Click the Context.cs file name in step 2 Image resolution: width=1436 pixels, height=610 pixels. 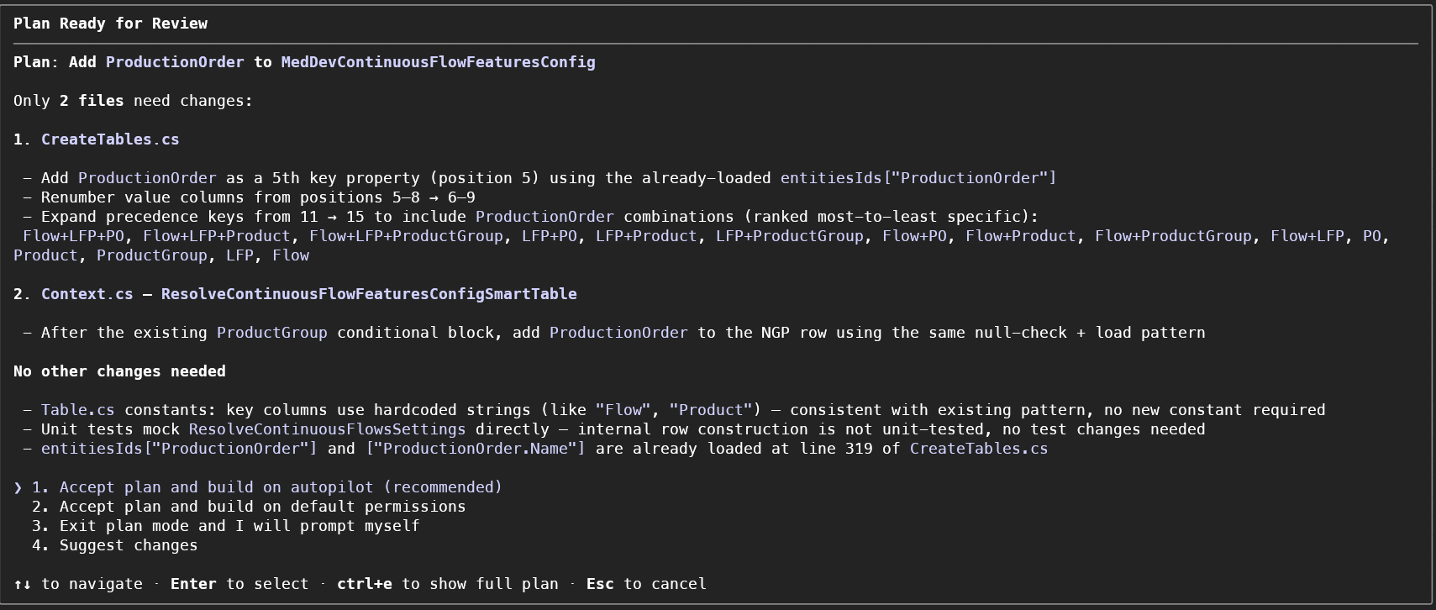coord(87,294)
